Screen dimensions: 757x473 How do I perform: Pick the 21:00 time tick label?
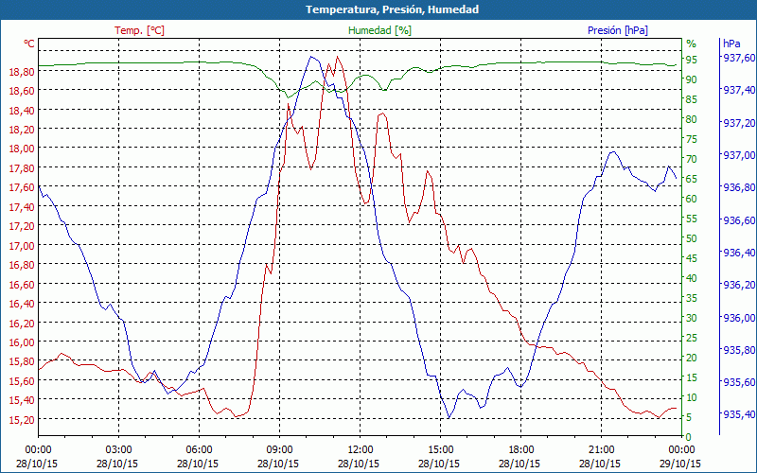click(x=601, y=450)
